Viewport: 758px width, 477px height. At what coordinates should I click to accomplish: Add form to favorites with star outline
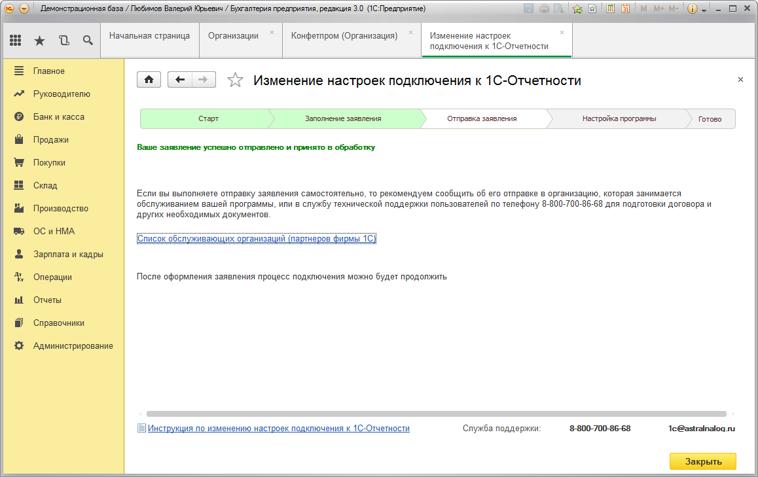pos(235,80)
